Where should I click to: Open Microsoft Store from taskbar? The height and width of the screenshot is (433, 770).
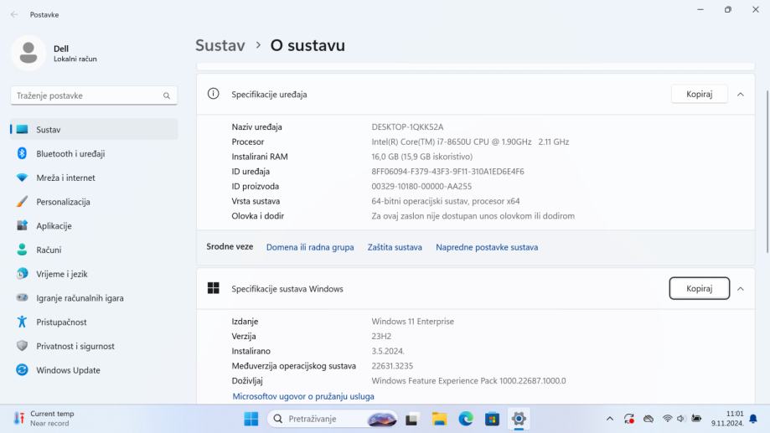(x=492, y=419)
